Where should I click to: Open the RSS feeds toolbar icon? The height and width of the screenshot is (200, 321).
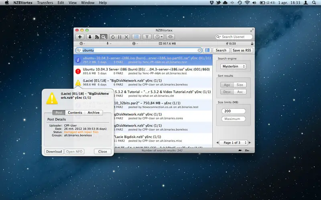(97, 37)
